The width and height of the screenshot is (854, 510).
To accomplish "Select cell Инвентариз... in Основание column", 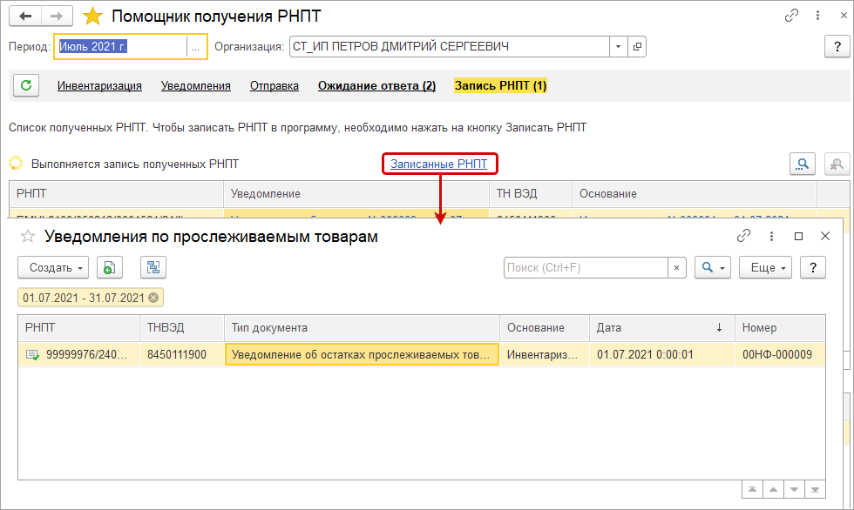I will pyautogui.click(x=545, y=354).
